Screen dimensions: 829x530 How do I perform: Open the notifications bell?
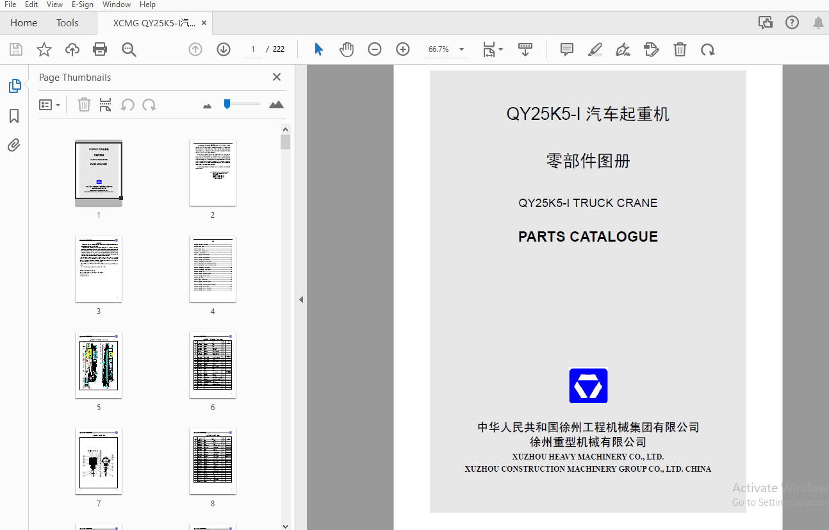click(x=818, y=23)
